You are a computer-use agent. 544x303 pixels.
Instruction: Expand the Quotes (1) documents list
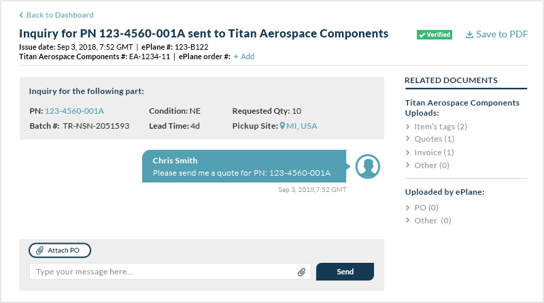tap(430, 139)
